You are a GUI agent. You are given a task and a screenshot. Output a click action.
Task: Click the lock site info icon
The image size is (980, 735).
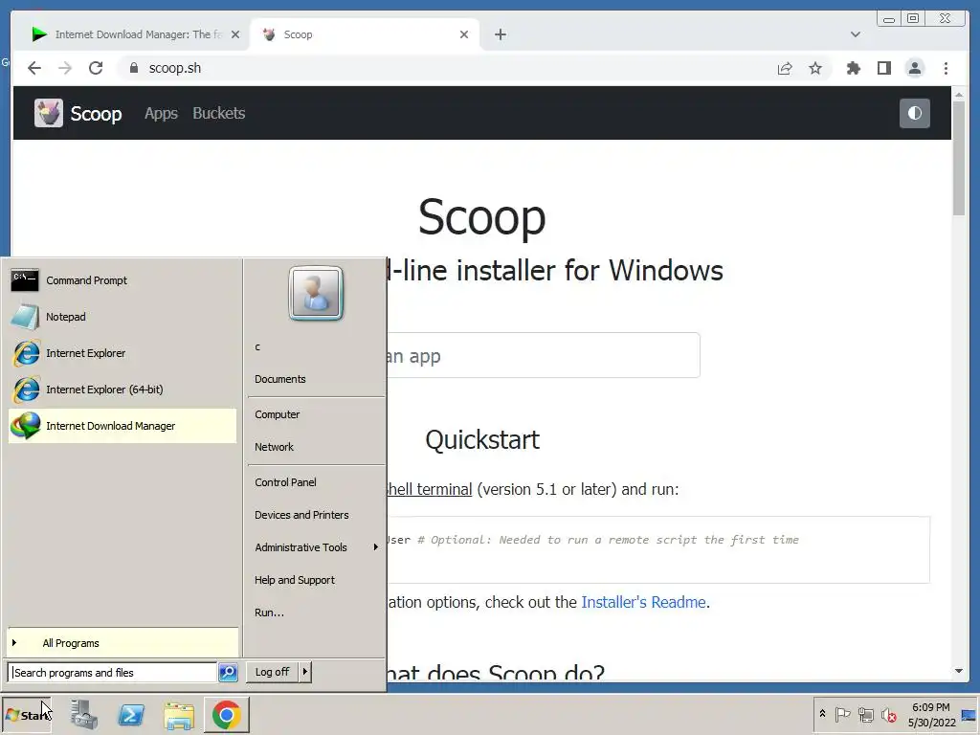[133, 68]
